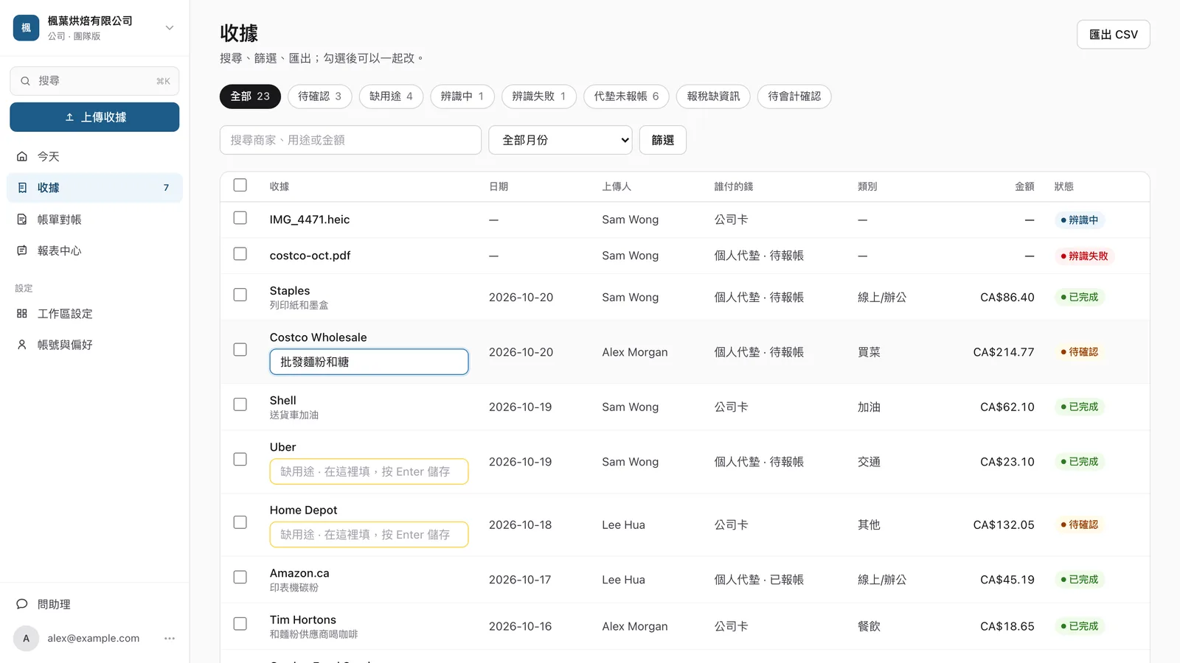
Task: Open the three-dot menu beside alex@example.com
Action: 170,639
